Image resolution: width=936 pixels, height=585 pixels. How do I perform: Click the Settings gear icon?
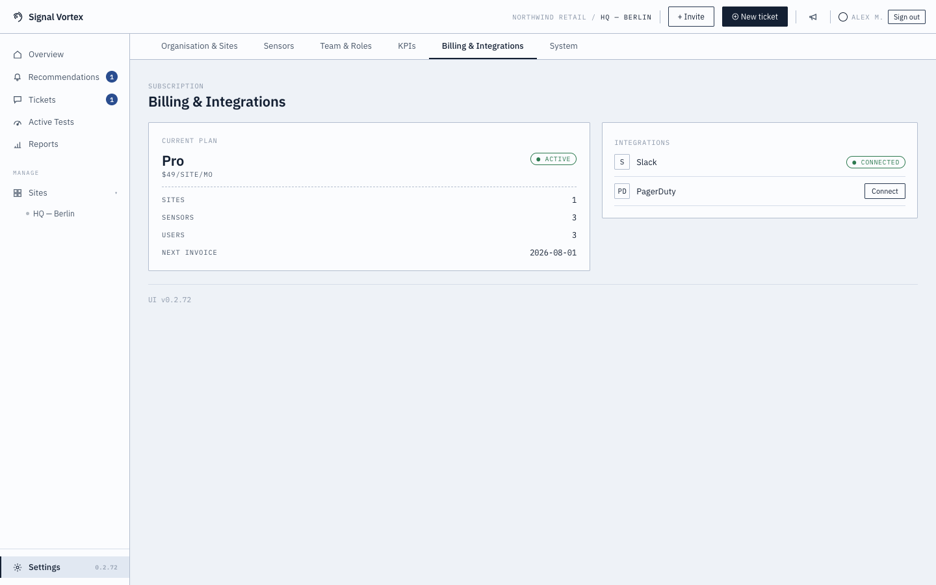click(18, 567)
